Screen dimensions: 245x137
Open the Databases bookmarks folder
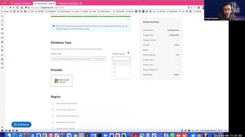click(x=51, y=11)
